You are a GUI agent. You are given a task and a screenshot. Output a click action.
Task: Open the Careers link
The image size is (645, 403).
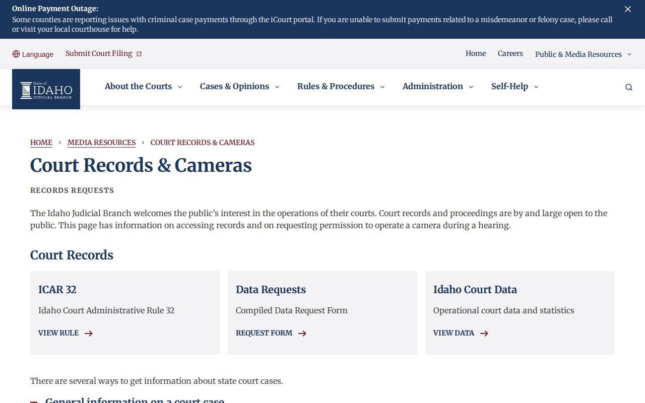(510, 53)
